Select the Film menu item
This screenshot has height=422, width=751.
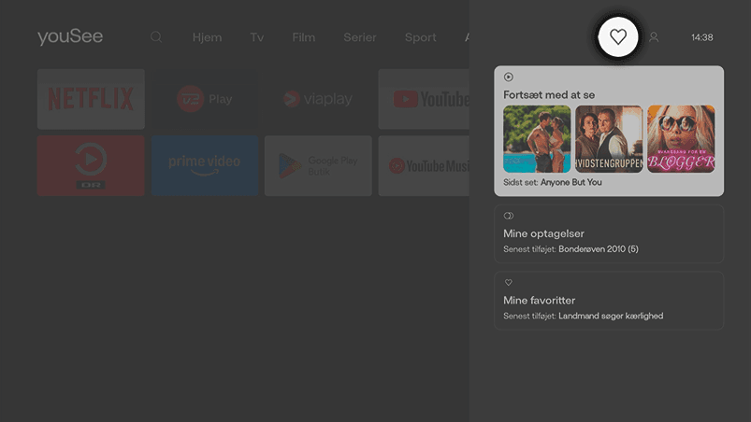pyautogui.click(x=303, y=37)
